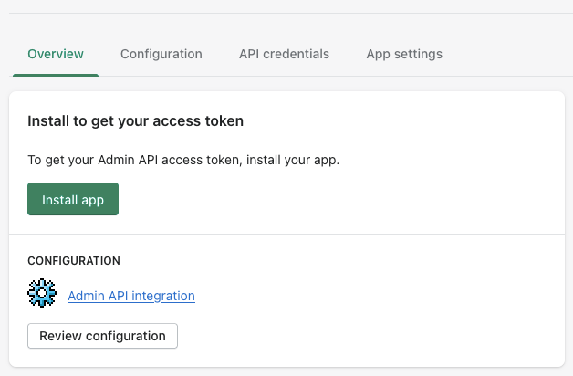Click the gear icon beside Admin API integration
The image size is (573, 376).
42,294
